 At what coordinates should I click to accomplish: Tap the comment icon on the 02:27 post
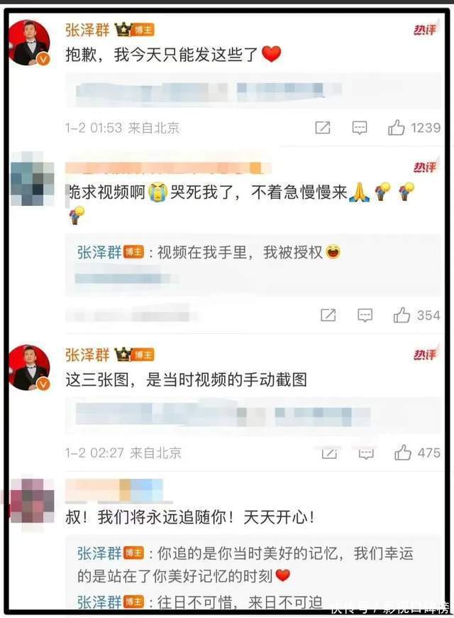coord(366,454)
